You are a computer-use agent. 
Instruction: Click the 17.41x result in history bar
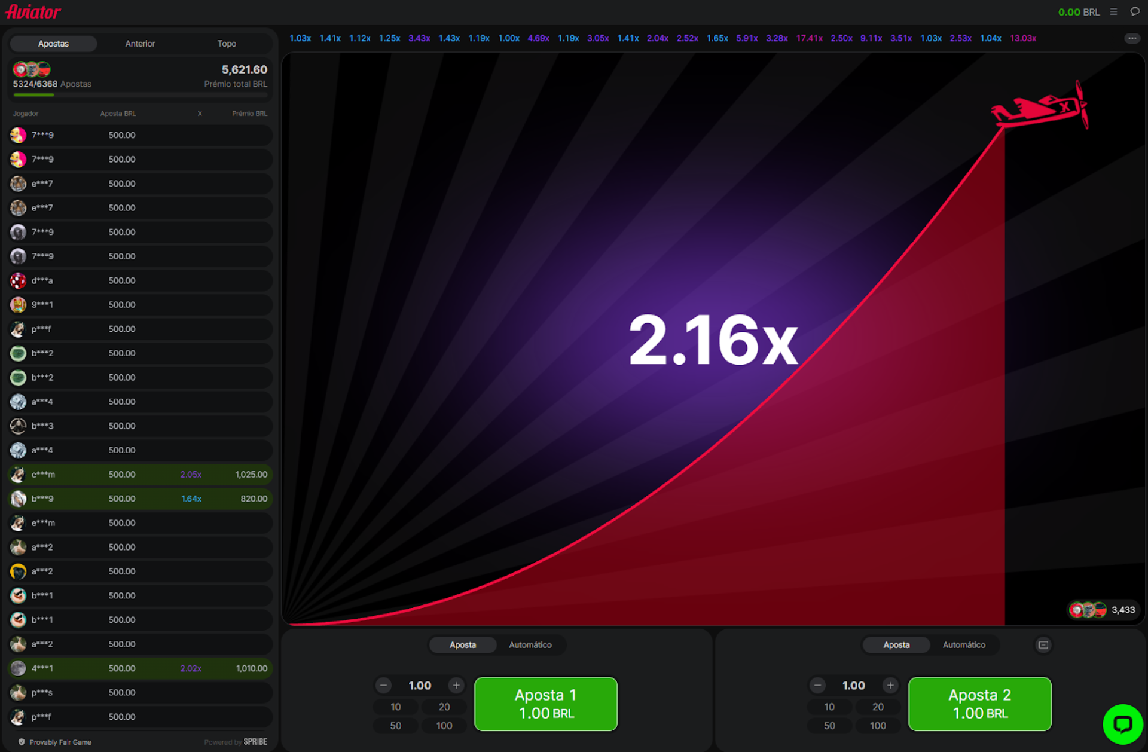click(809, 38)
